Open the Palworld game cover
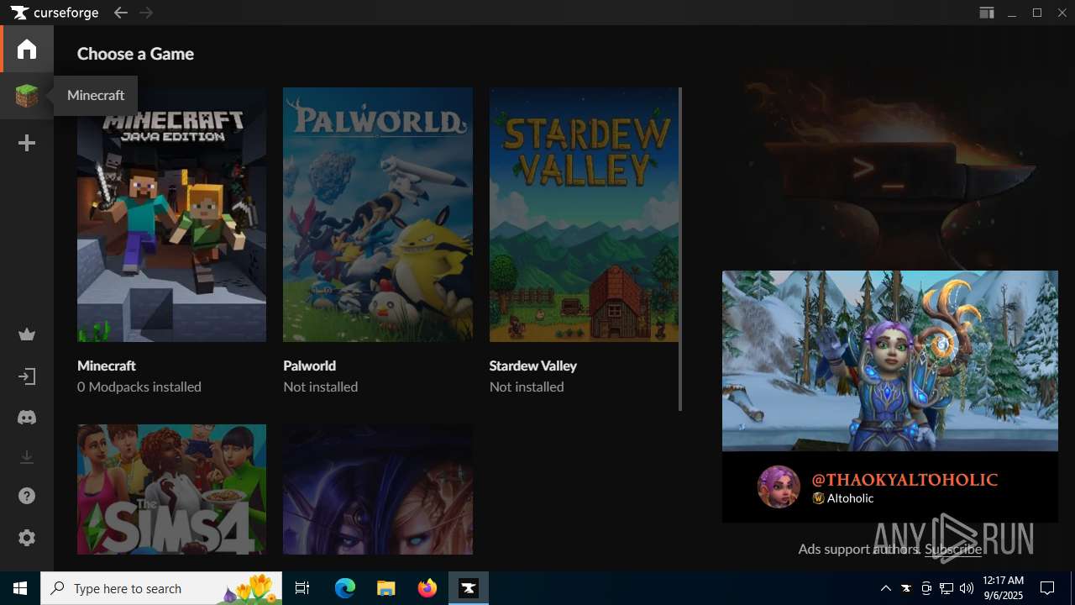 tap(378, 215)
